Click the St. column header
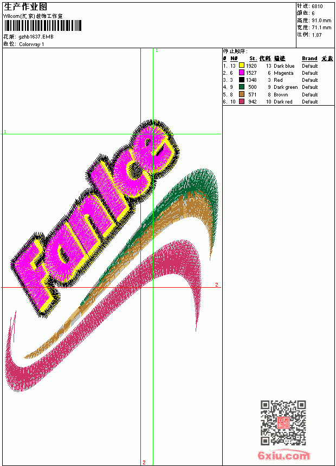 [253, 59]
